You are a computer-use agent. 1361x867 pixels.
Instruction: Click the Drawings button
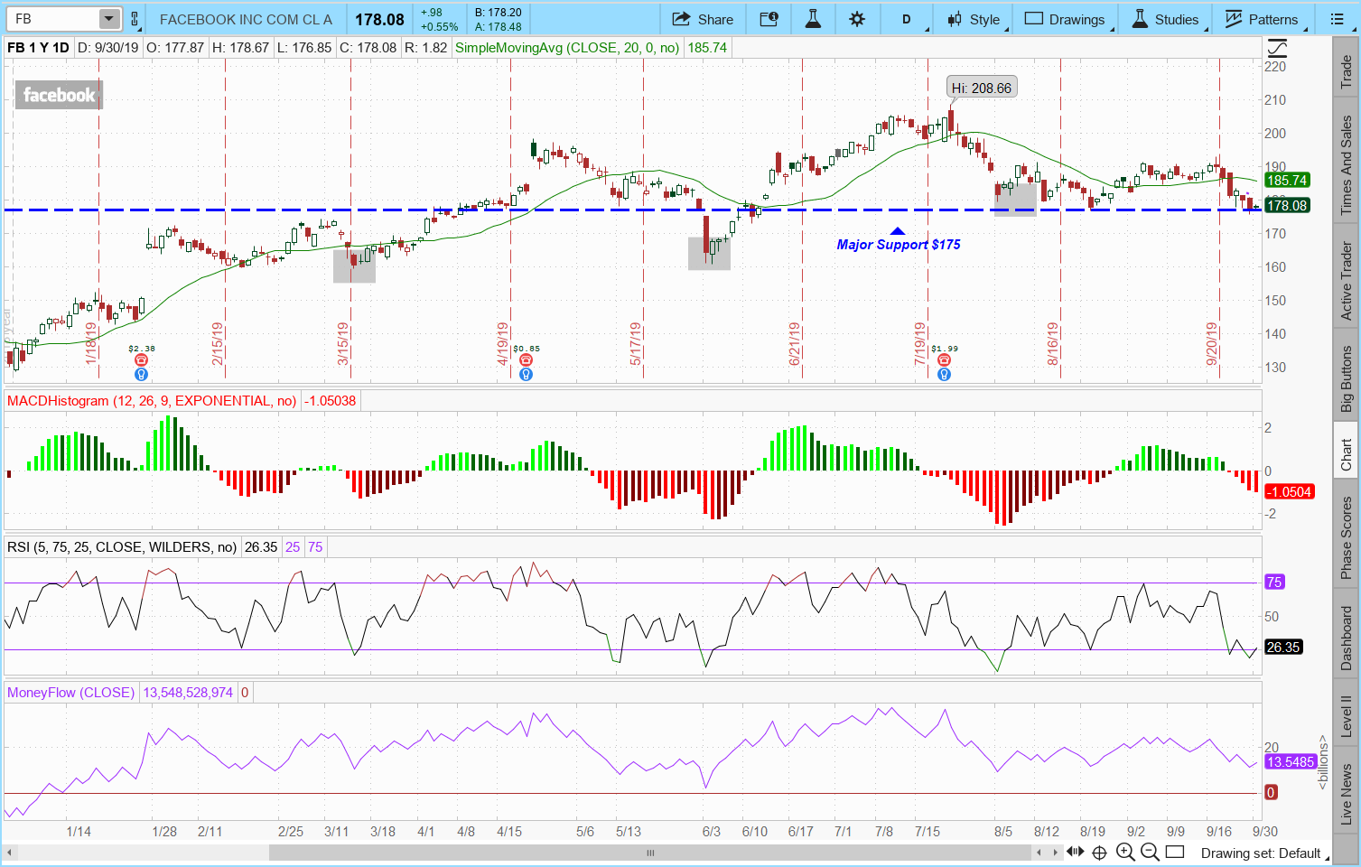pyautogui.click(x=1066, y=19)
